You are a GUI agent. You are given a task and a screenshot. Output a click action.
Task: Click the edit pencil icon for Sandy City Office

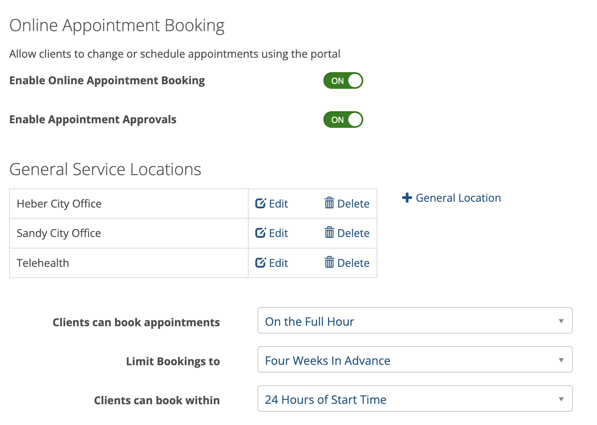tap(261, 233)
